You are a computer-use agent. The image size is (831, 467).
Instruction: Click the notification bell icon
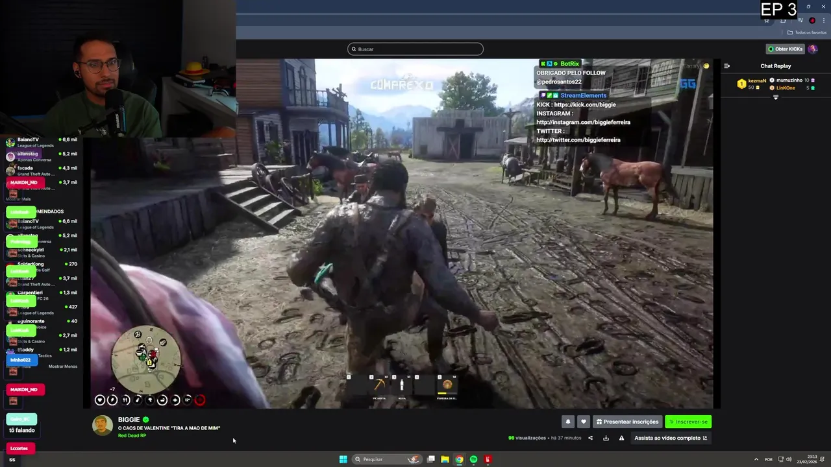tap(568, 422)
